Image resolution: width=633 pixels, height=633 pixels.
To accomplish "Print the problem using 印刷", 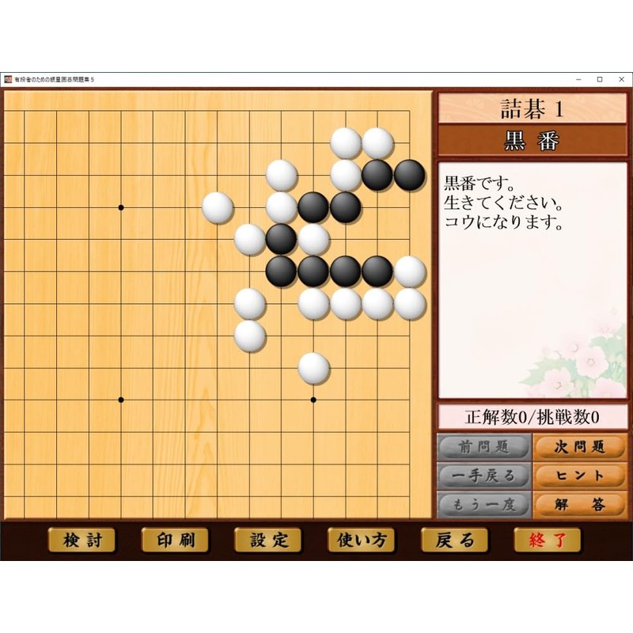I will tap(175, 540).
